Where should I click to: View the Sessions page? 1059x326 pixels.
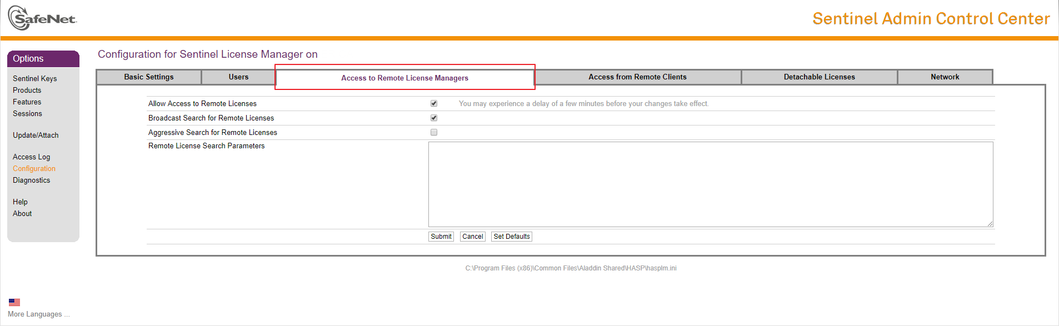pyautogui.click(x=27, y=114)
